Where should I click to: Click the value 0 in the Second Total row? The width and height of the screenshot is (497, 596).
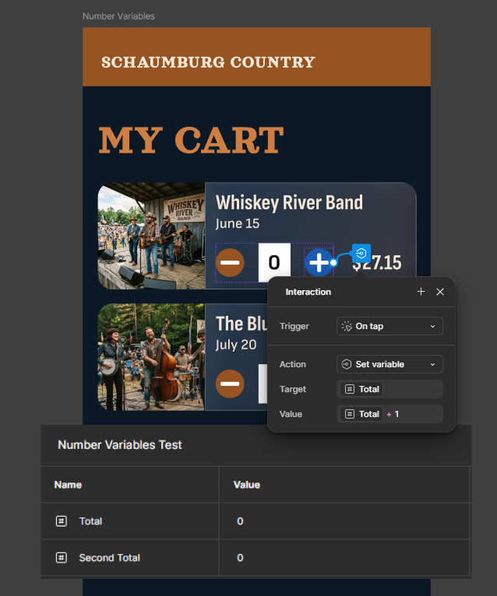pos(240,558)
